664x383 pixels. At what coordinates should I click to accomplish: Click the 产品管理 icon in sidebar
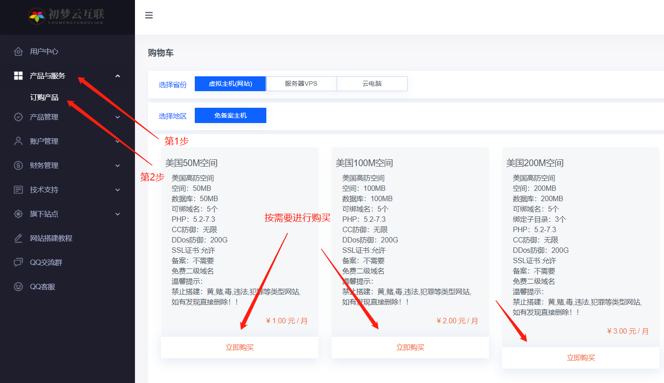tap(18, 117)
